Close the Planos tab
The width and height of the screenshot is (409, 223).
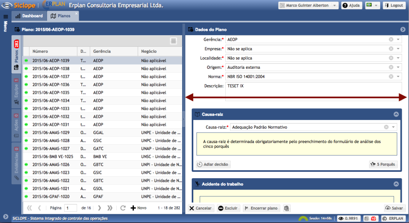pyautogui.click(x=76, y=13)
